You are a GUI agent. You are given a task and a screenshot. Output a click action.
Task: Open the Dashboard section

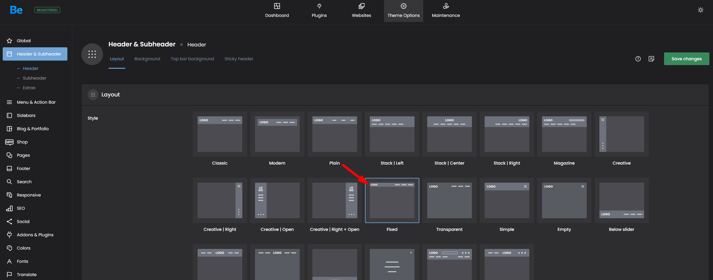click(x=277, y=11)
